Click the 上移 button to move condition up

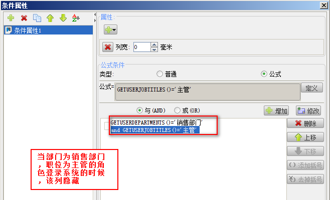coord(305,137)
